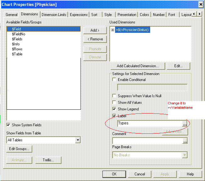Switch to the Number tab
Screen dimensions: 205x181
[159, 15]
